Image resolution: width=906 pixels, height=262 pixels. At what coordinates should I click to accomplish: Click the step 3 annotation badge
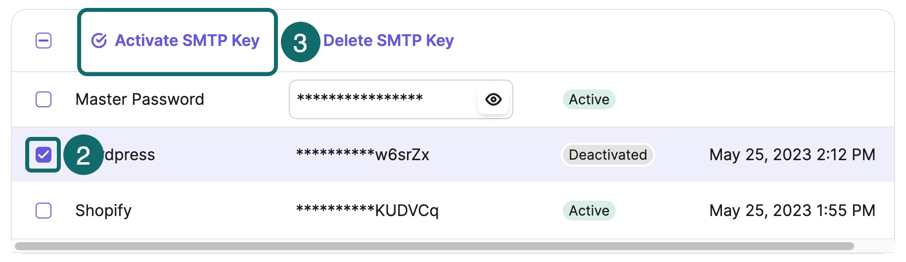click(301, 42)
